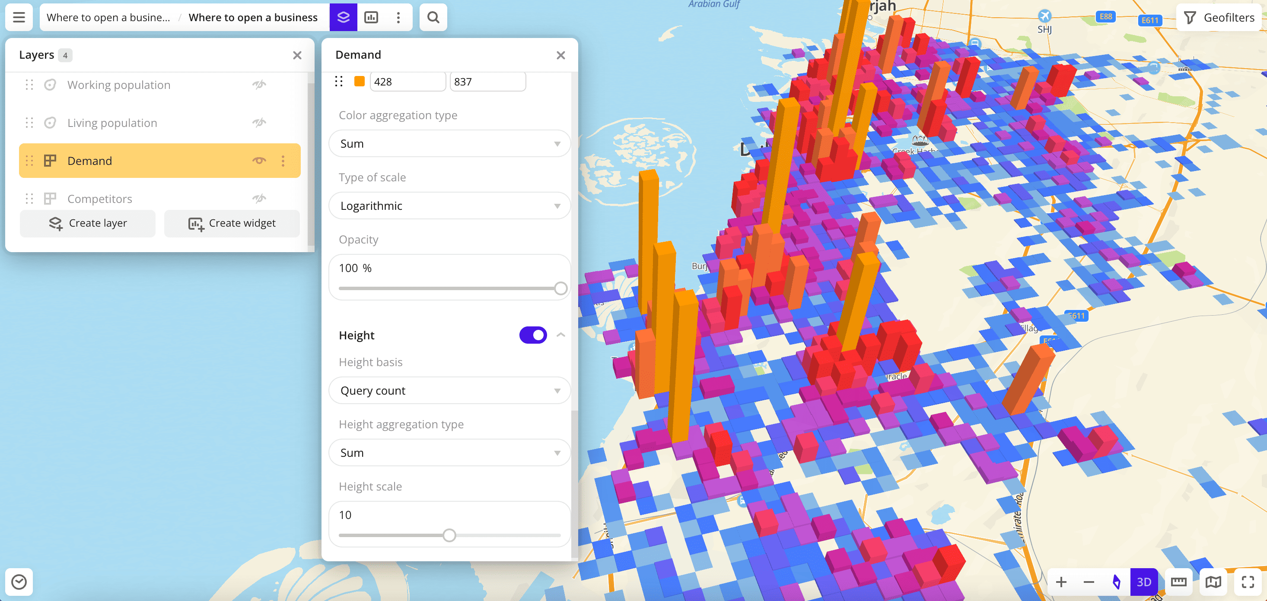Select the Competitors layer item
Viewport: 1267px width, 601px height.
click(x=100, y=199)
